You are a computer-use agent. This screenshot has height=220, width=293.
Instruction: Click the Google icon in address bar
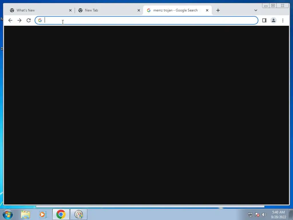[40, 20]
